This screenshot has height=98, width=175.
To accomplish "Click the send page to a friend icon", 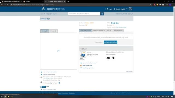I will [x=41, y=75].
